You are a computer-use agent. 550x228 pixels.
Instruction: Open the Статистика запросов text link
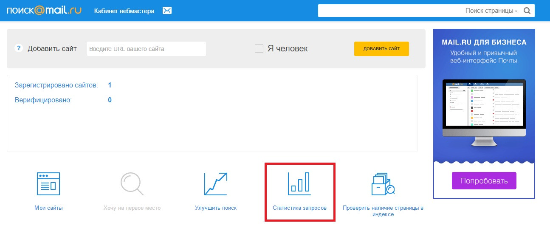(x=299, y=208)
